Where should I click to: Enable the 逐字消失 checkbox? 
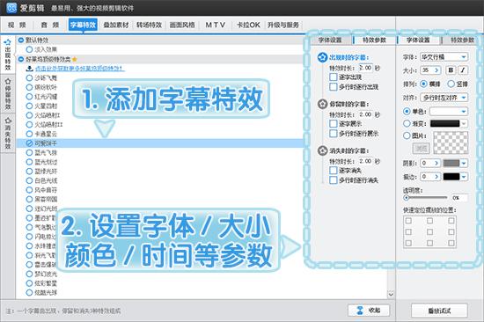point(334,171)
